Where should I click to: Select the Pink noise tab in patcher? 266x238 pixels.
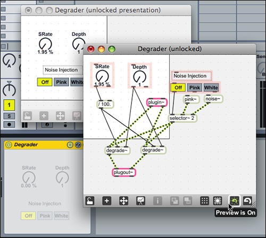(195, 87)
